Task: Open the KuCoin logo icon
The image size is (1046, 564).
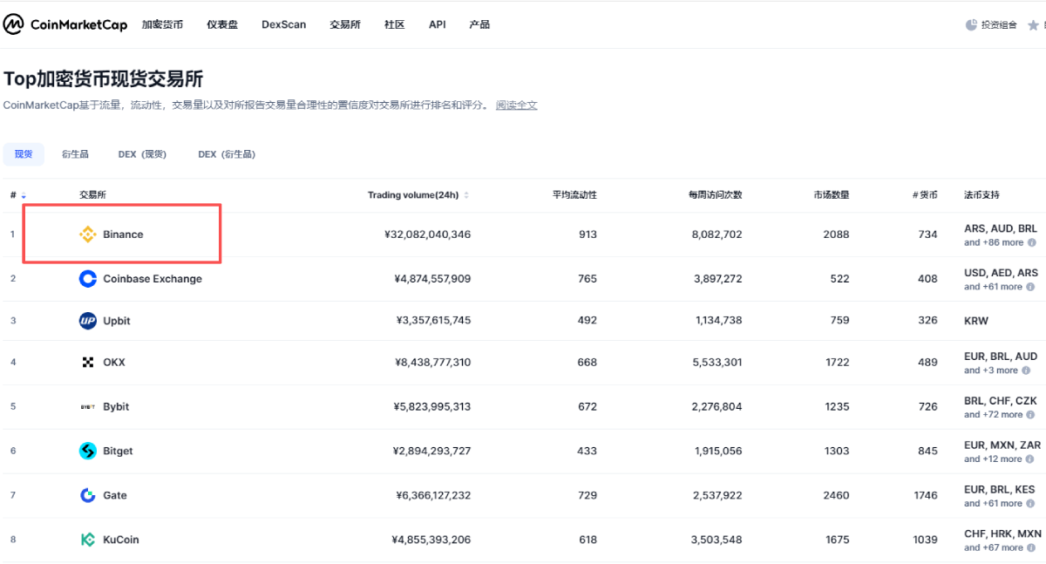Action: 87,540
